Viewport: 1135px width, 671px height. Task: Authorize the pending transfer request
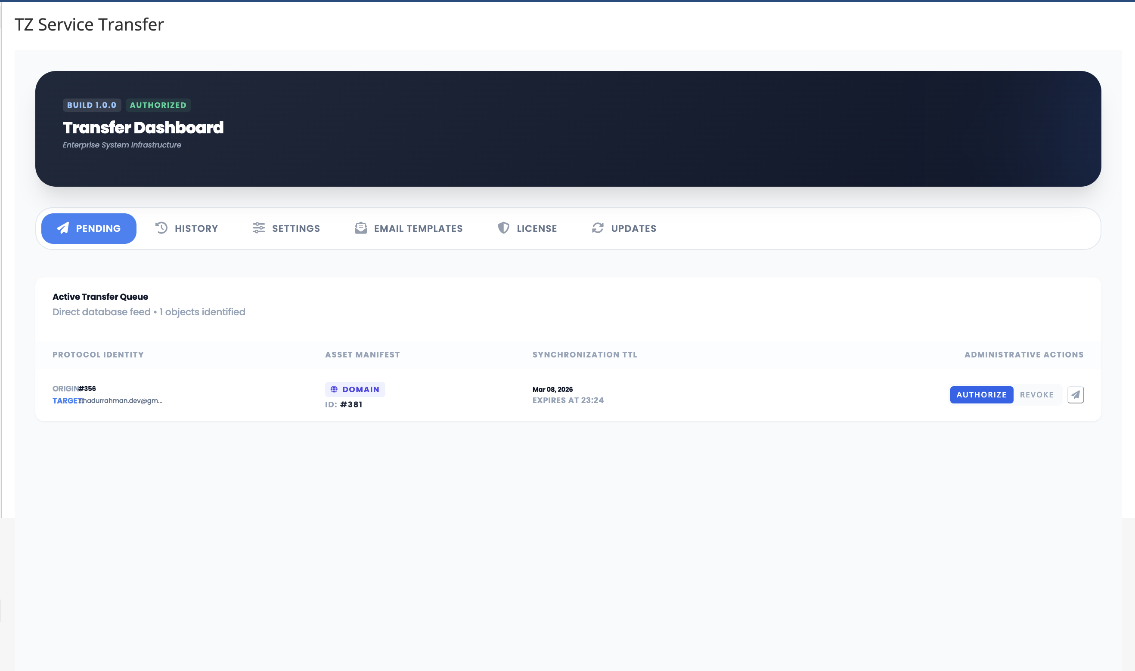click(x=981, y=395)
